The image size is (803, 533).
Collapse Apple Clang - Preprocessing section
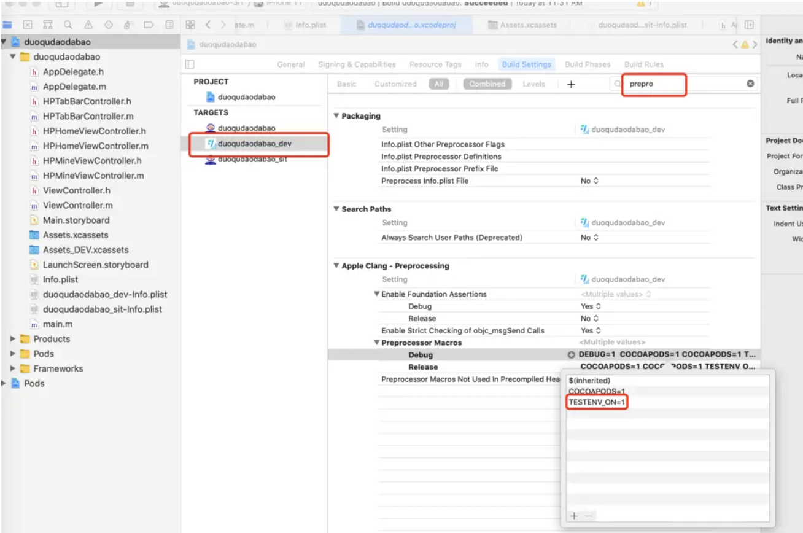(336, 266)
